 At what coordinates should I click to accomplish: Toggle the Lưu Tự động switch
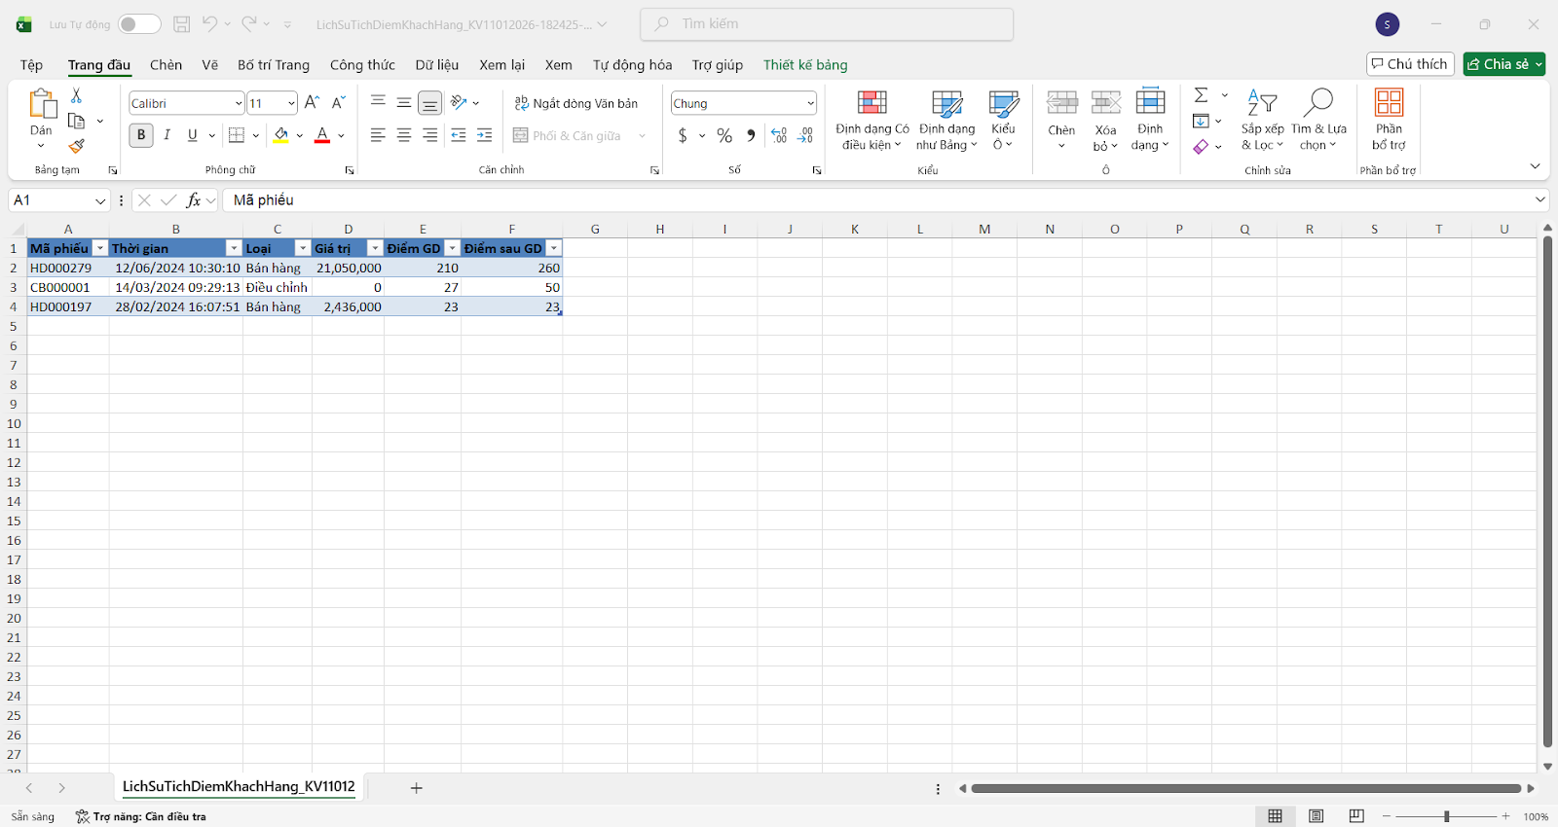[139, 24]
